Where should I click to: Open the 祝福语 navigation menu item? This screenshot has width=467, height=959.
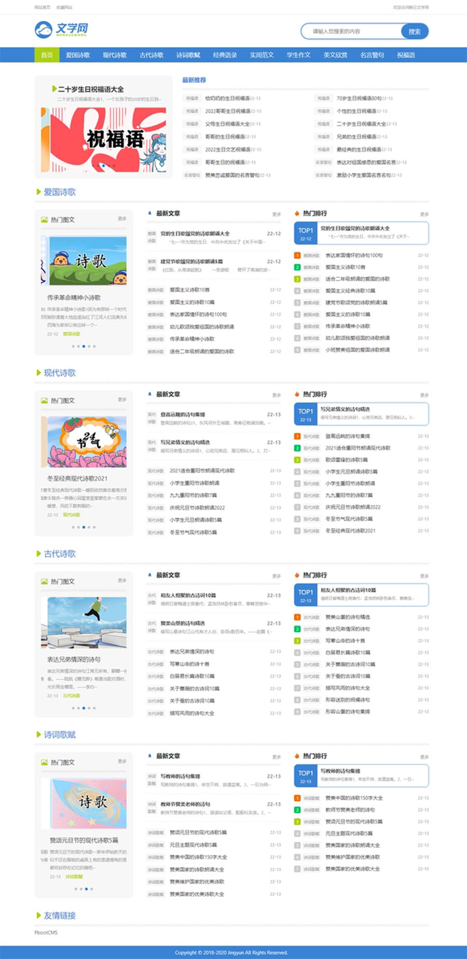pyautogui.click(x=406, y=55)
